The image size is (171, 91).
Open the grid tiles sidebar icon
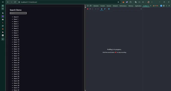[x=3, y=6]
